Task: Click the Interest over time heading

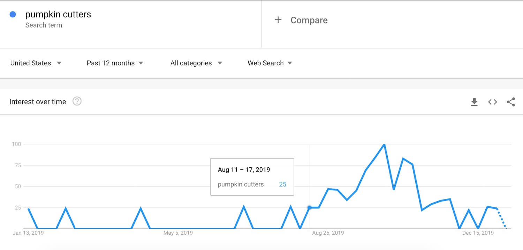Action: tap(38, 102)
